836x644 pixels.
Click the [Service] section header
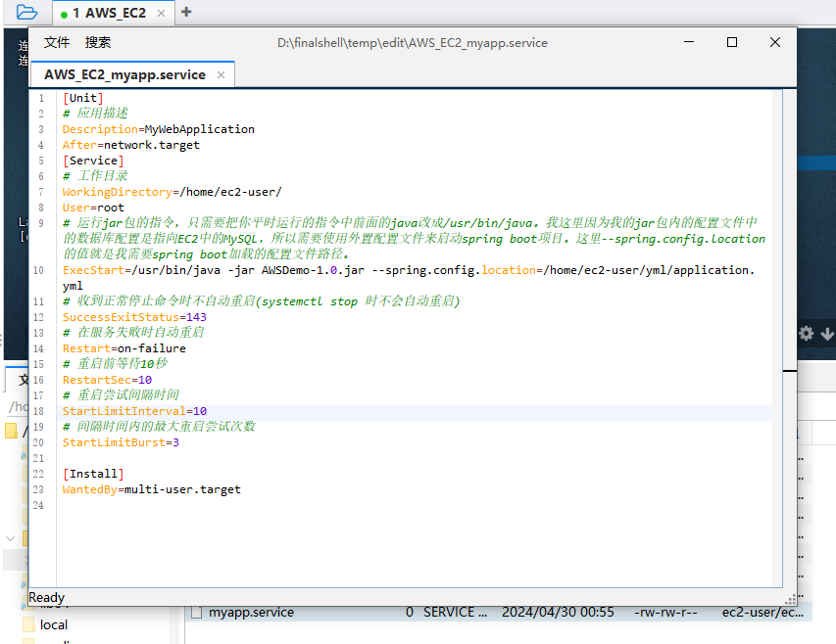click(x=93, y=161)
